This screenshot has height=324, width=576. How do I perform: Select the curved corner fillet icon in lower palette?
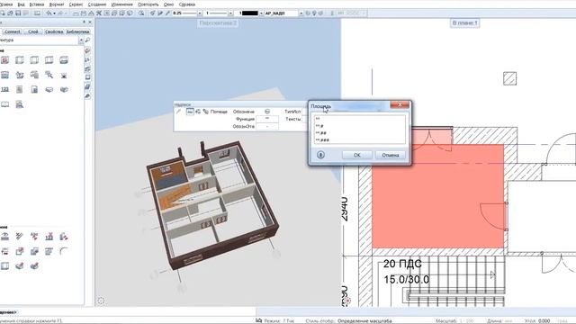(64, 251)
